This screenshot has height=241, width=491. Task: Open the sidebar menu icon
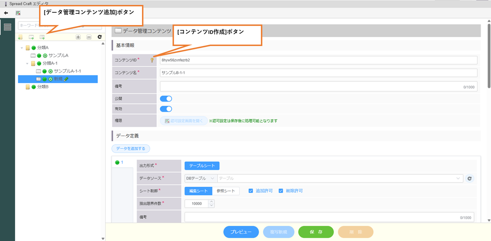(x=7, y=27)
